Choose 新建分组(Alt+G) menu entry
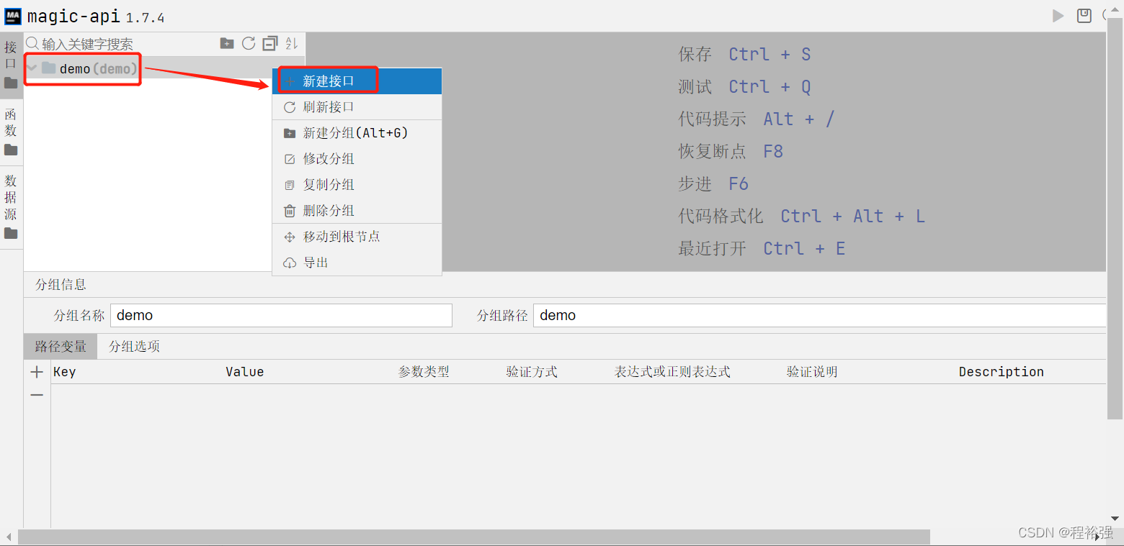This screenshot has height=546, width=1124. coord(357,133)
